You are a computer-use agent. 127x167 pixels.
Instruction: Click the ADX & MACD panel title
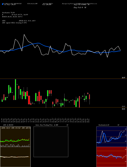(x=8, y=125)
